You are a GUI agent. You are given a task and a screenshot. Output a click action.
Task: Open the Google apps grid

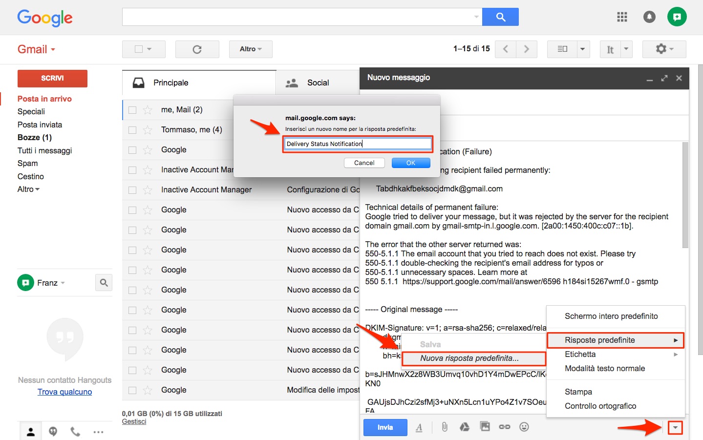point(622,17)
